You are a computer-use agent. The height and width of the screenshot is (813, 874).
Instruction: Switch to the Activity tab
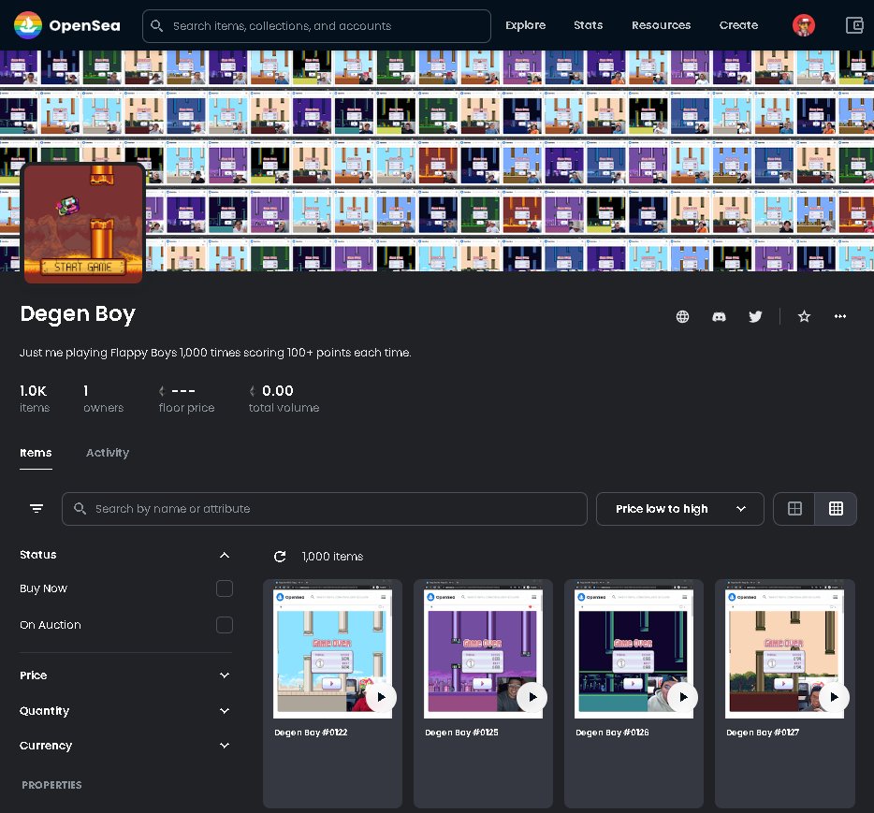tap(107, 453)
